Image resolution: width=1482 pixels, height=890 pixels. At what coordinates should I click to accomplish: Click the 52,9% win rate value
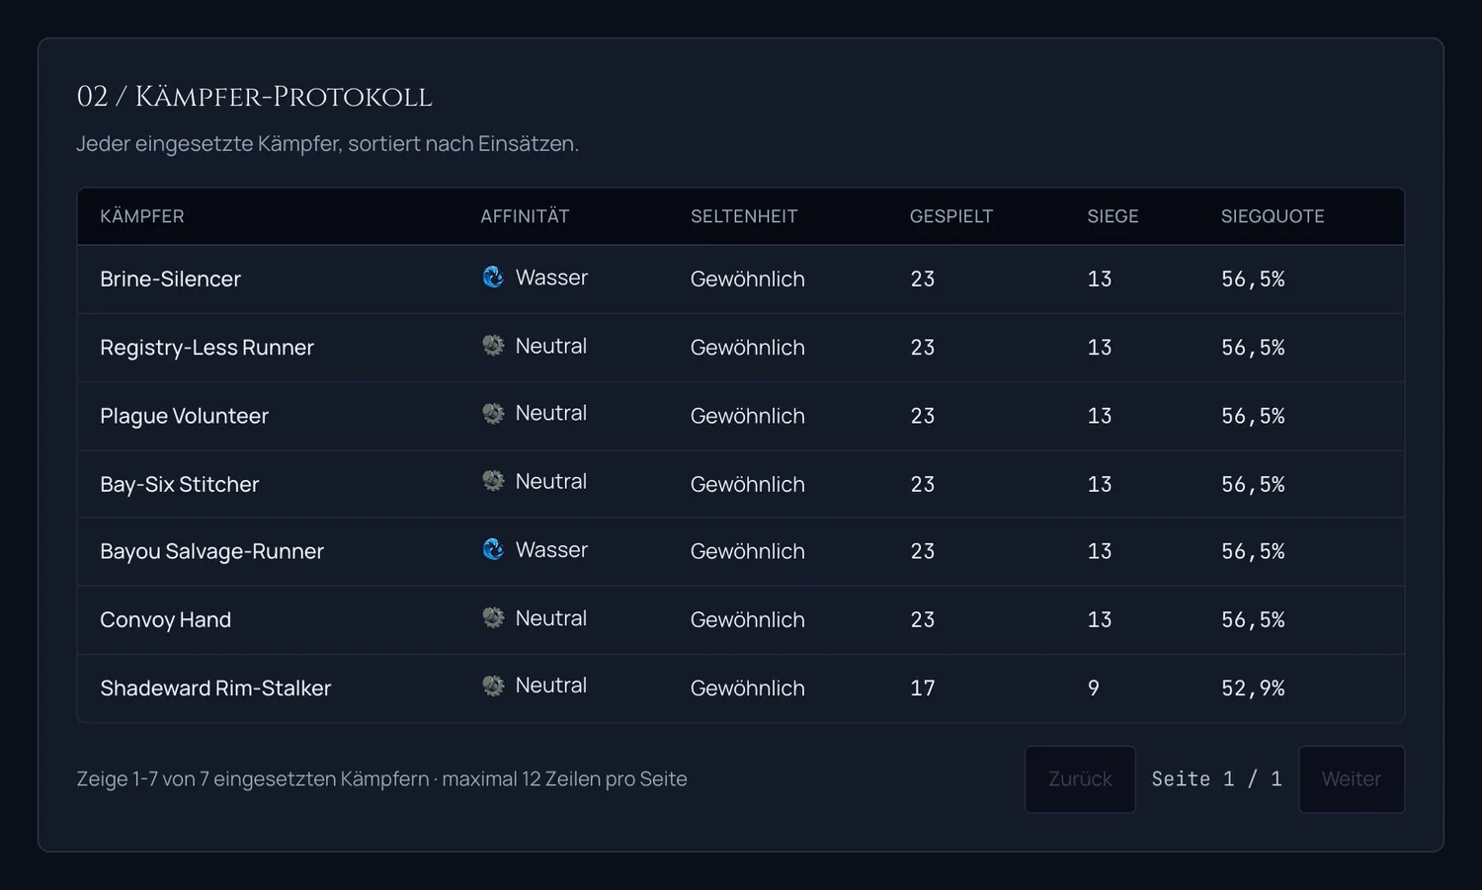pos(1253,688)
